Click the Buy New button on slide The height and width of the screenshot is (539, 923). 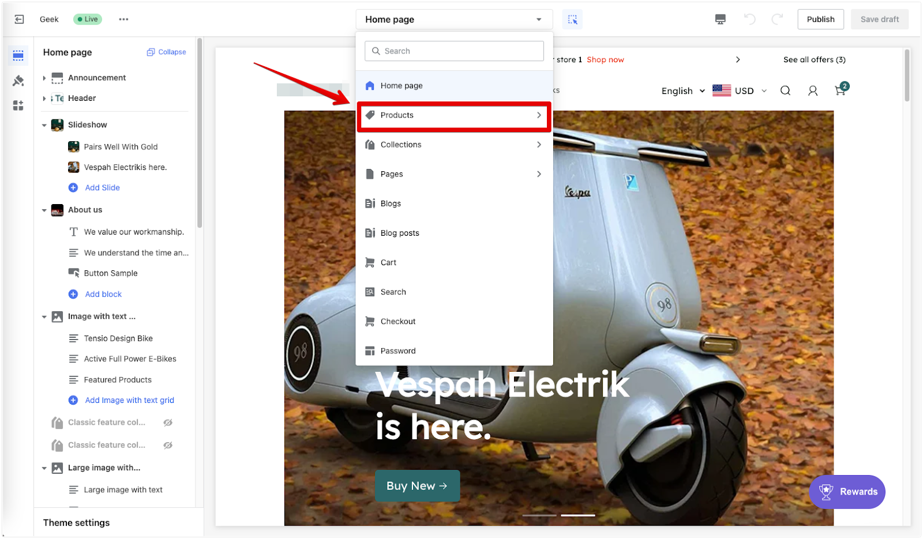417,486
